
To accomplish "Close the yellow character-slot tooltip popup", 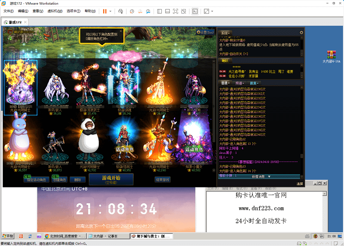I will [121, 31].
